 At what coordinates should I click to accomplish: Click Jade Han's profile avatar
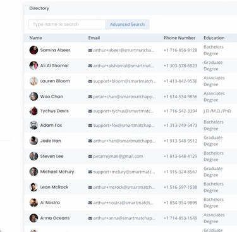pyautogui.click(x=33, y=141)
